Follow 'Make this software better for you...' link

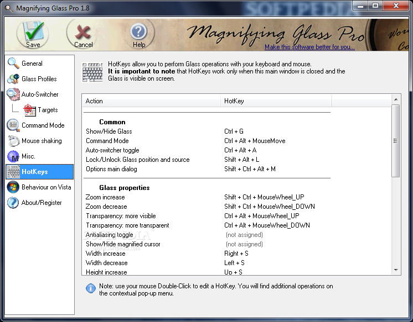(x=309, y=47)
